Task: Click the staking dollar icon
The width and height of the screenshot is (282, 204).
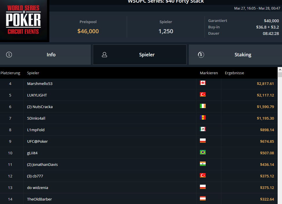Action: pyautogui.click(x=201, y=55)
